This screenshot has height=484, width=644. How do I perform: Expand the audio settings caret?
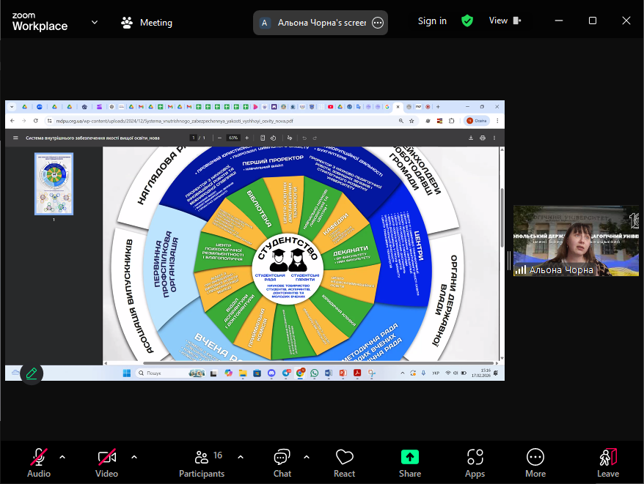coord(62,457)
